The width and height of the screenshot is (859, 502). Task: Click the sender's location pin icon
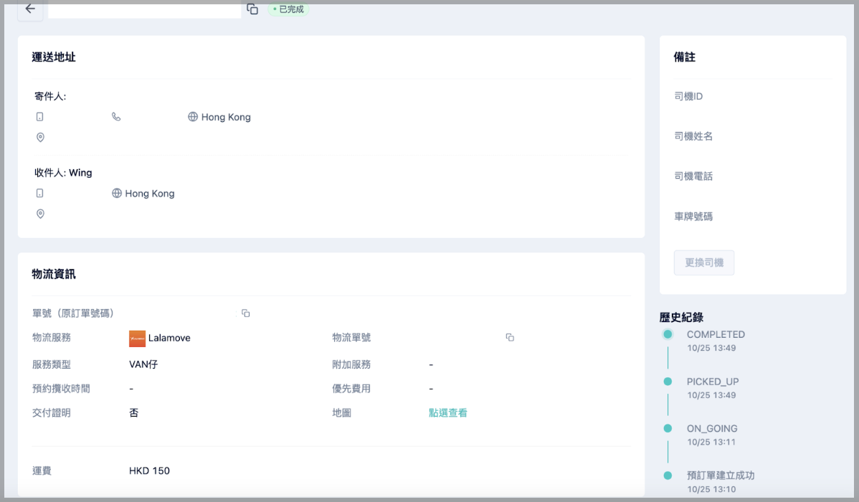(40, 138)
